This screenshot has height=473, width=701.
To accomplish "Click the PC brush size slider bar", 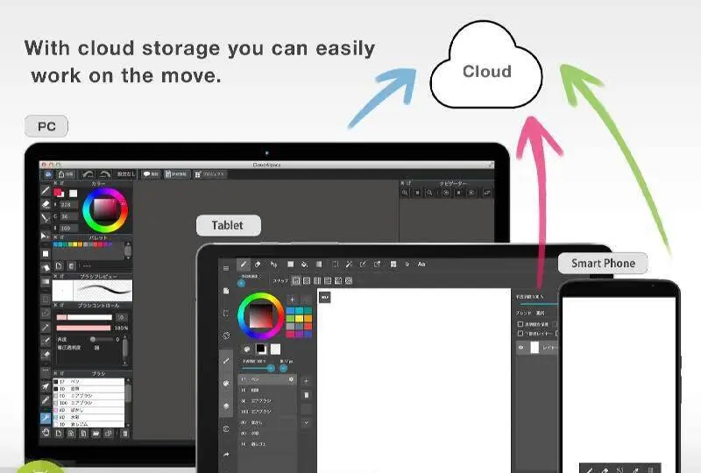I will pos(84,317).
